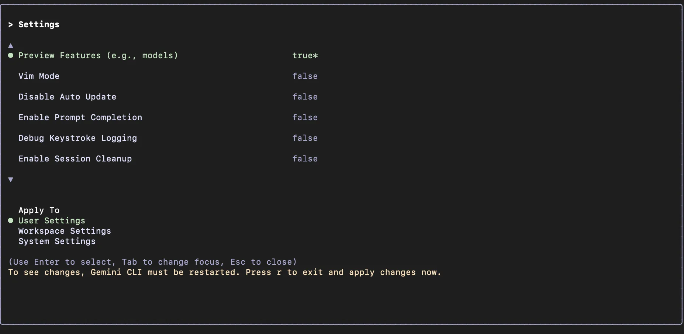The height and width of the screenshot is (334, 684).
Task: Toggle the Preview Features true value
Action: [x=305, y=55]
